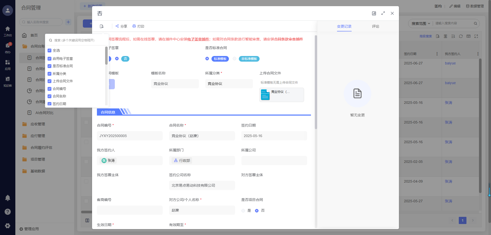
Task: Click the 高级搜索 link
Action: coord(426,36)
